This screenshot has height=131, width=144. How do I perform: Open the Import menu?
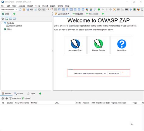(45, 6)
